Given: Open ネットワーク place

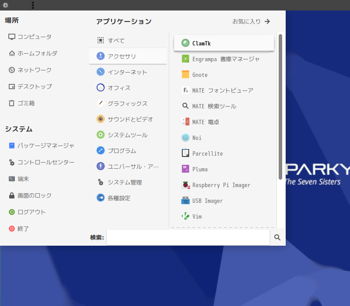Looking at the screenshot, I should [x=30, y=70].
